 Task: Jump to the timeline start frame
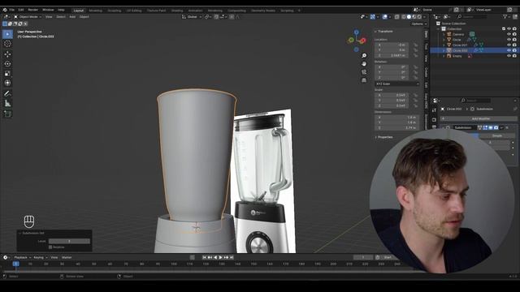click(x=204, y=257)
